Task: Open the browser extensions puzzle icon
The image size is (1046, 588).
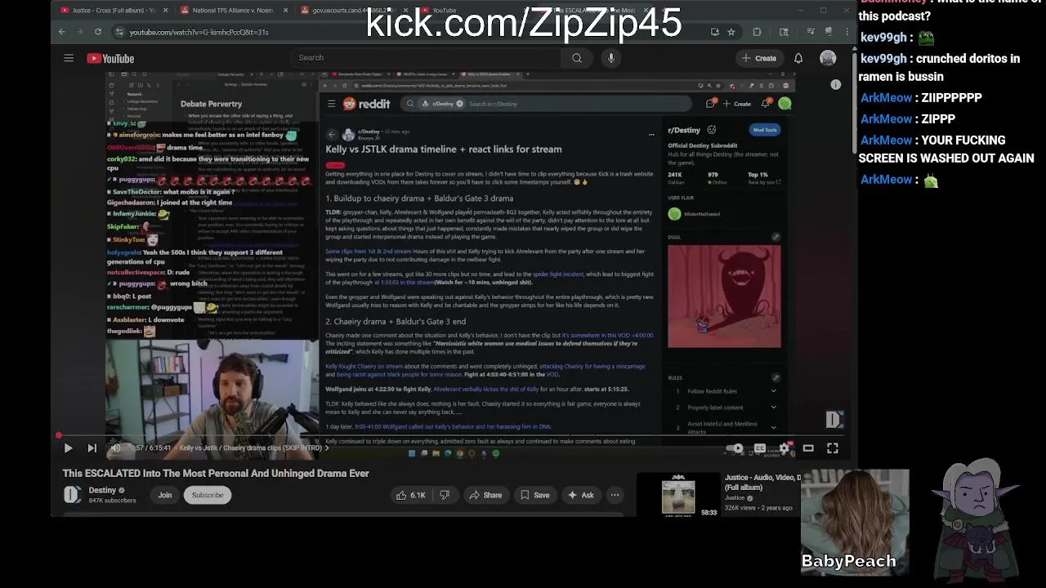Action: tap(757, 32)
